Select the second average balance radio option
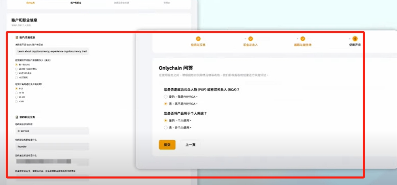The width and height of the screenshot is (397, 185). [16, 69]
